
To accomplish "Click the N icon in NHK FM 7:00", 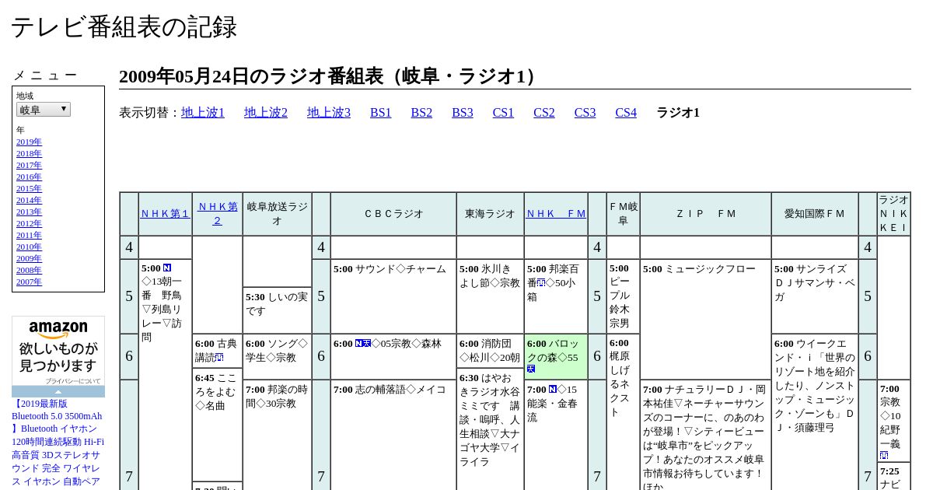I will pos(553,389).
